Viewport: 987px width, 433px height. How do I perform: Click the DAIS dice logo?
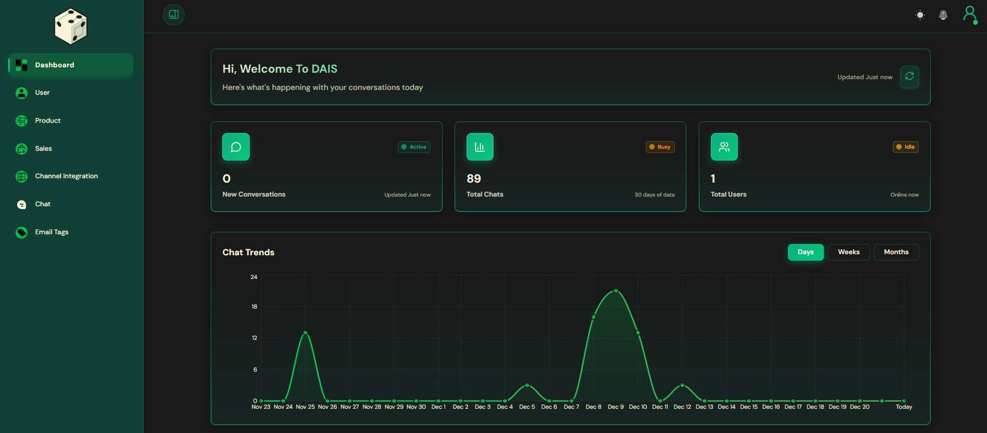70,26
